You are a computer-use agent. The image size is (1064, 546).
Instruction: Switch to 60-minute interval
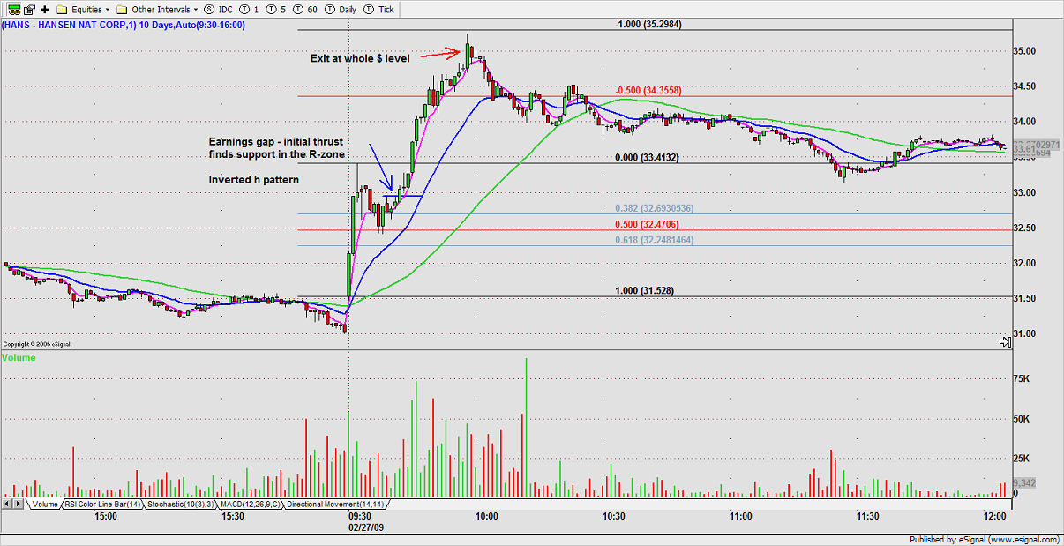point(305,10)
